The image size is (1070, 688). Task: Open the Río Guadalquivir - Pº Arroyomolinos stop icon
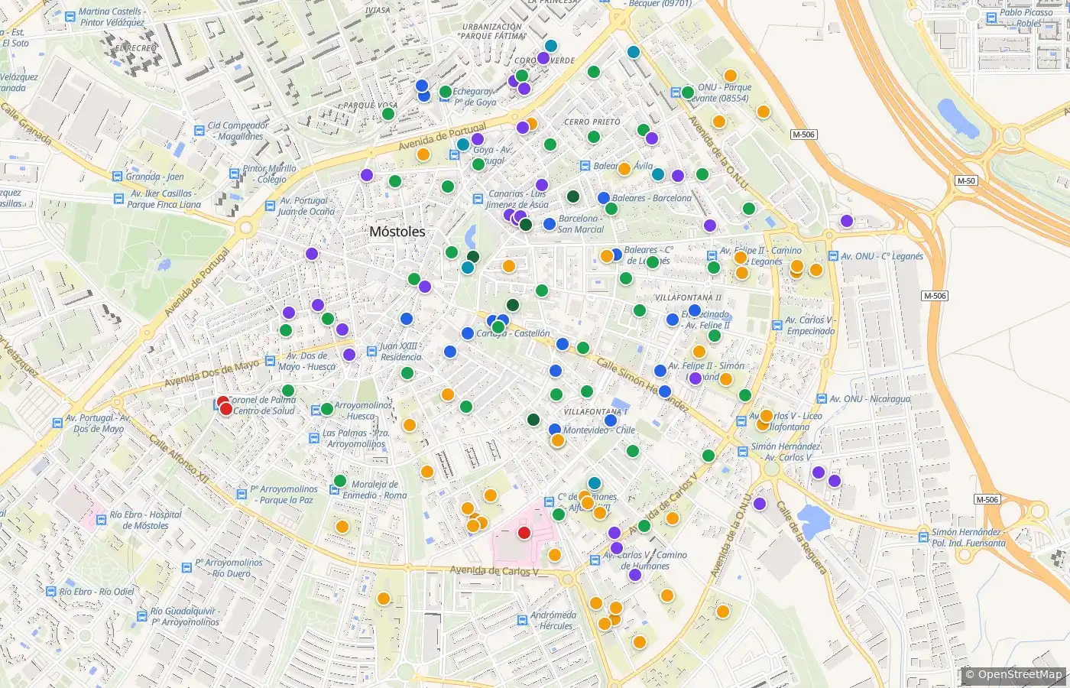[x=142, y=616]
